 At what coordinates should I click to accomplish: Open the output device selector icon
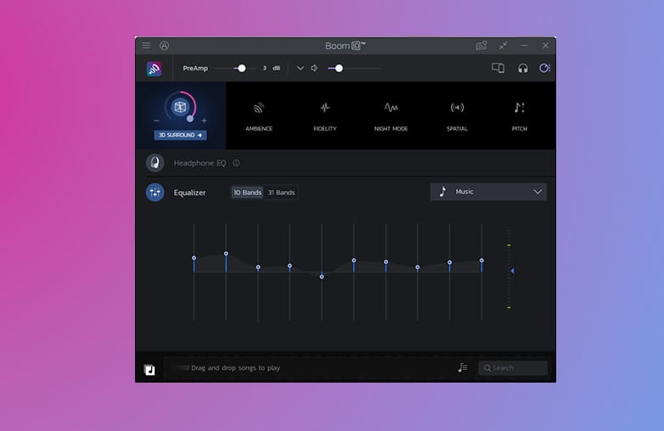pos(498,68)
